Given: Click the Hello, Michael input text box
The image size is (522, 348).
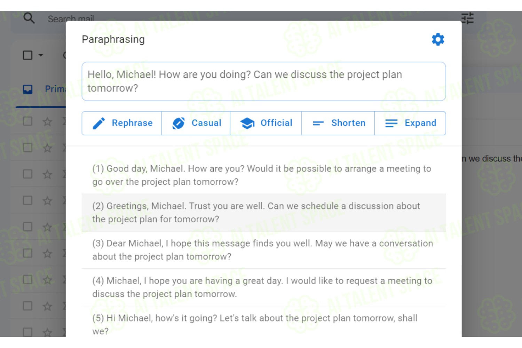Looking at the screenshot, I should (264, 81).
